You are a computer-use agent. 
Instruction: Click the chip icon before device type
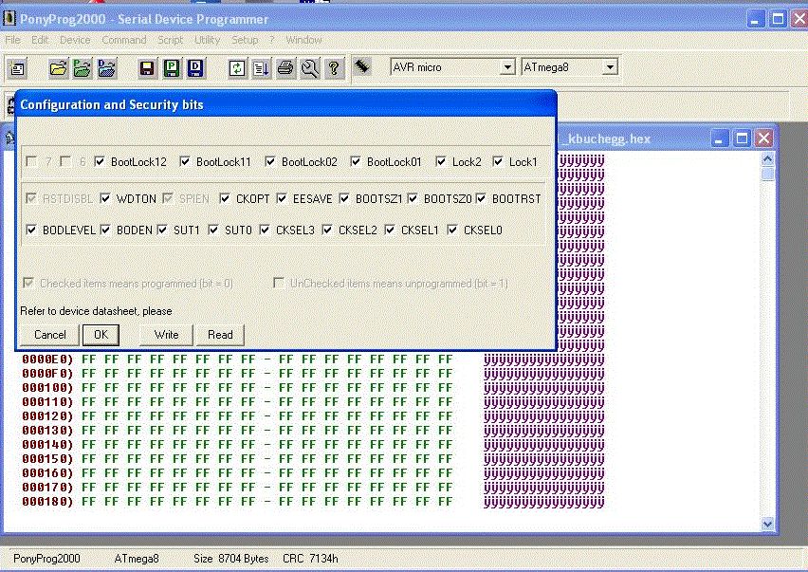click(362, 66)
